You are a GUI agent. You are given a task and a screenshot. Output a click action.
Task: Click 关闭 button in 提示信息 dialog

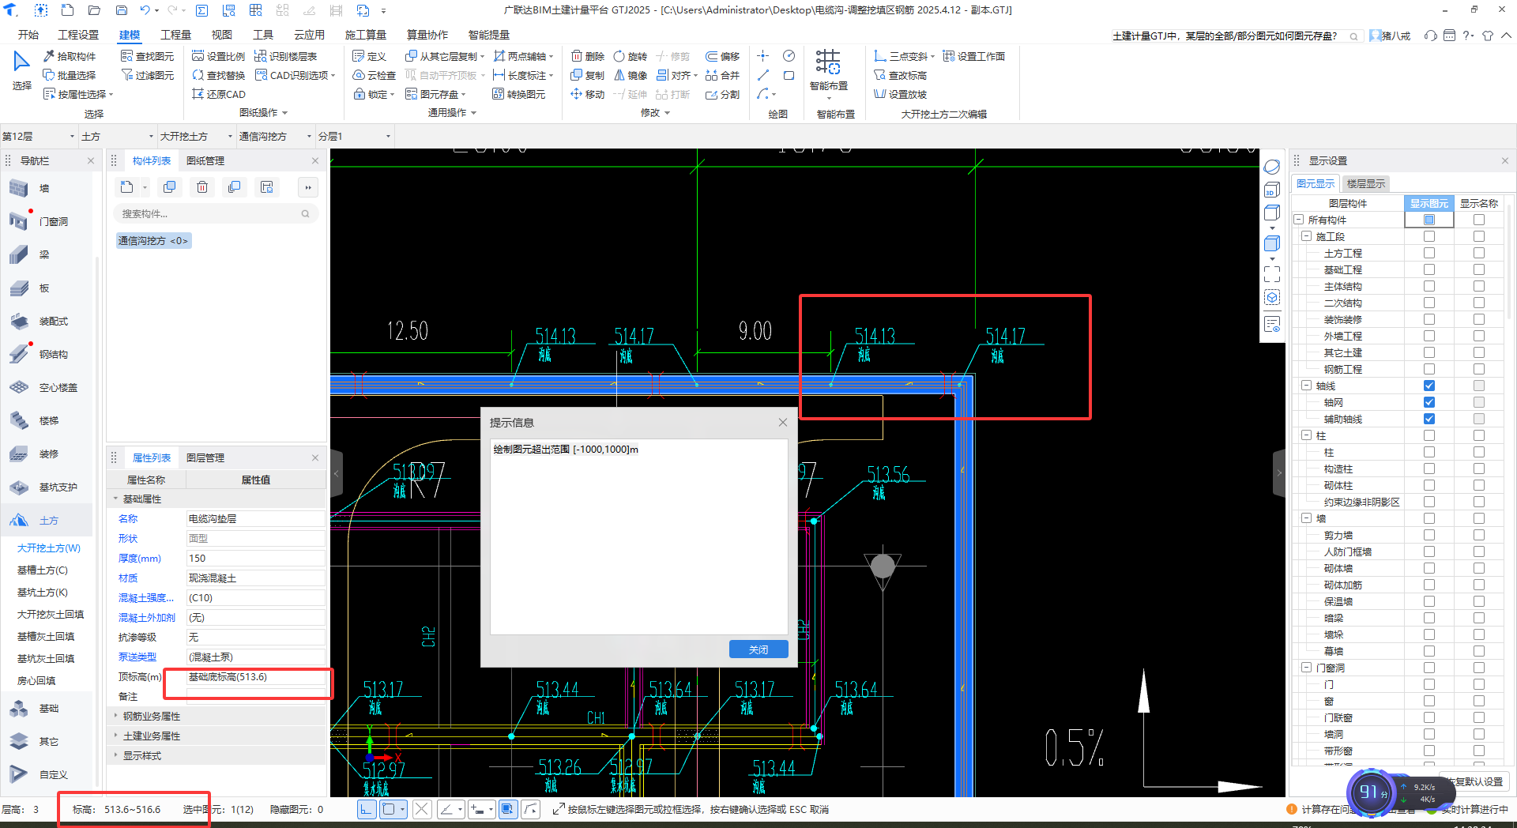point(758,649)
